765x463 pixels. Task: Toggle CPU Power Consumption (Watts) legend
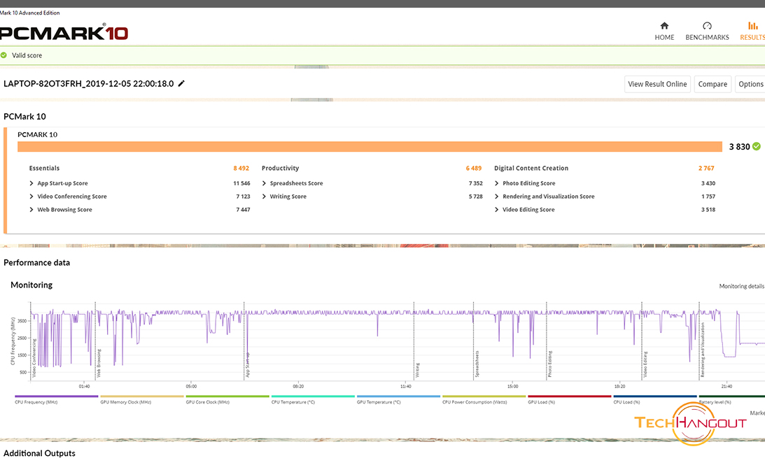(x=484, y=399)
